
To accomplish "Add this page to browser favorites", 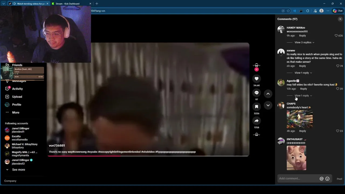I will (288, 11).
